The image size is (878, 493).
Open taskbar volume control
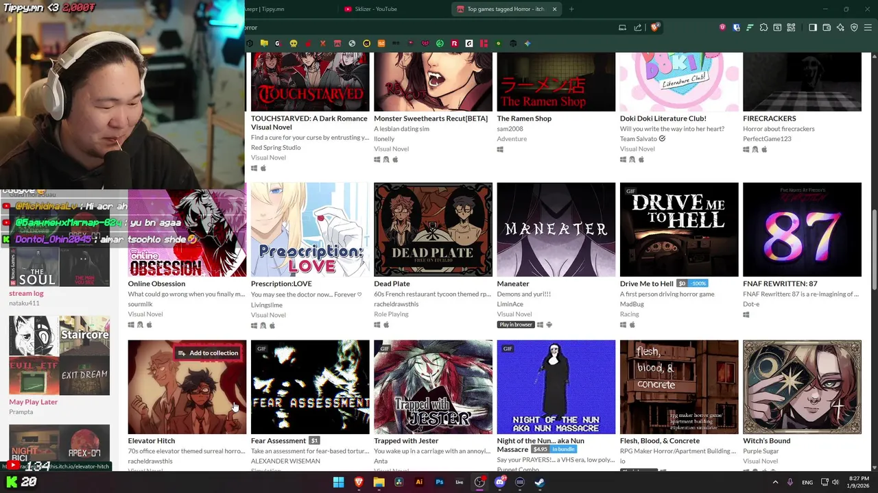(x=835, y=482)
